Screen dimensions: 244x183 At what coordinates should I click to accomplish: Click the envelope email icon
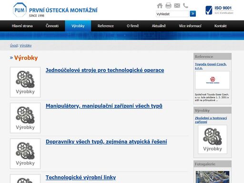click(177, 6)
